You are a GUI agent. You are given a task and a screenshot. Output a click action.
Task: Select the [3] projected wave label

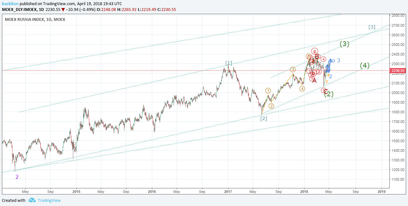pos(372,27)
